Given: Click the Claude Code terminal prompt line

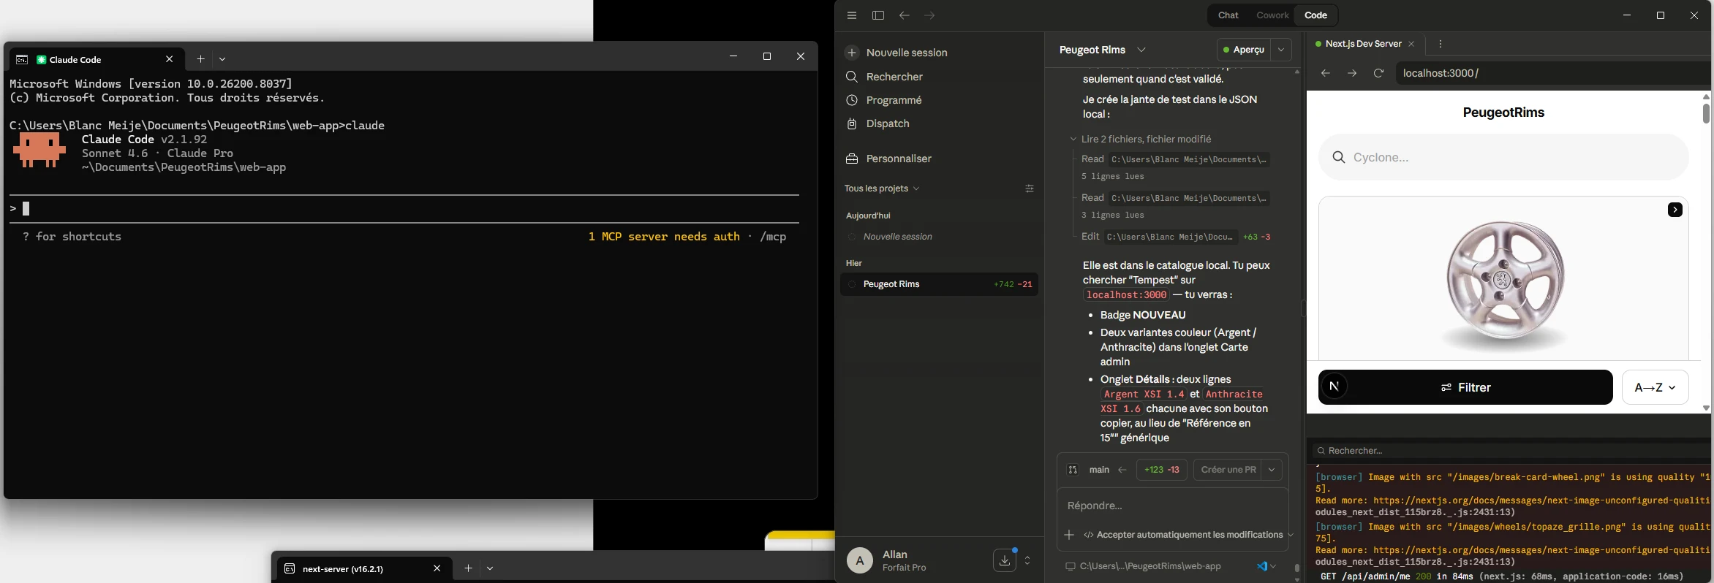Looking at the screenshot, I should pyautogui.click(x=404, y=209).
